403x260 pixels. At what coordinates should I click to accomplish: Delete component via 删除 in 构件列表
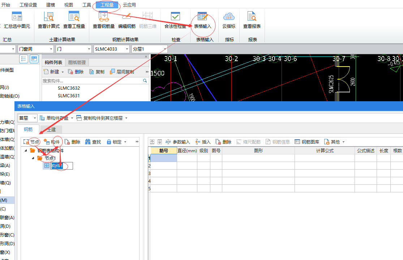pos(76,72)
